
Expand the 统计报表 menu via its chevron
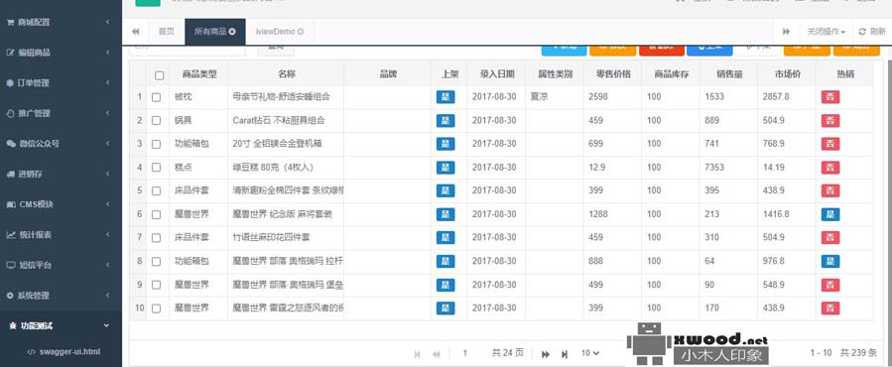click(107, 234)
